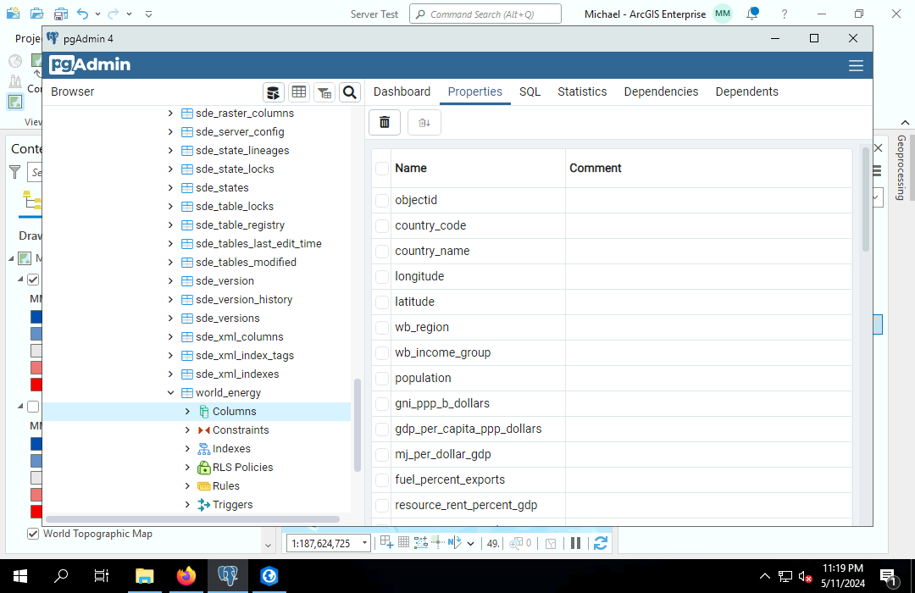Open the map scale dropdown
The height and width of the screenshot is (593, 915).
365,543
